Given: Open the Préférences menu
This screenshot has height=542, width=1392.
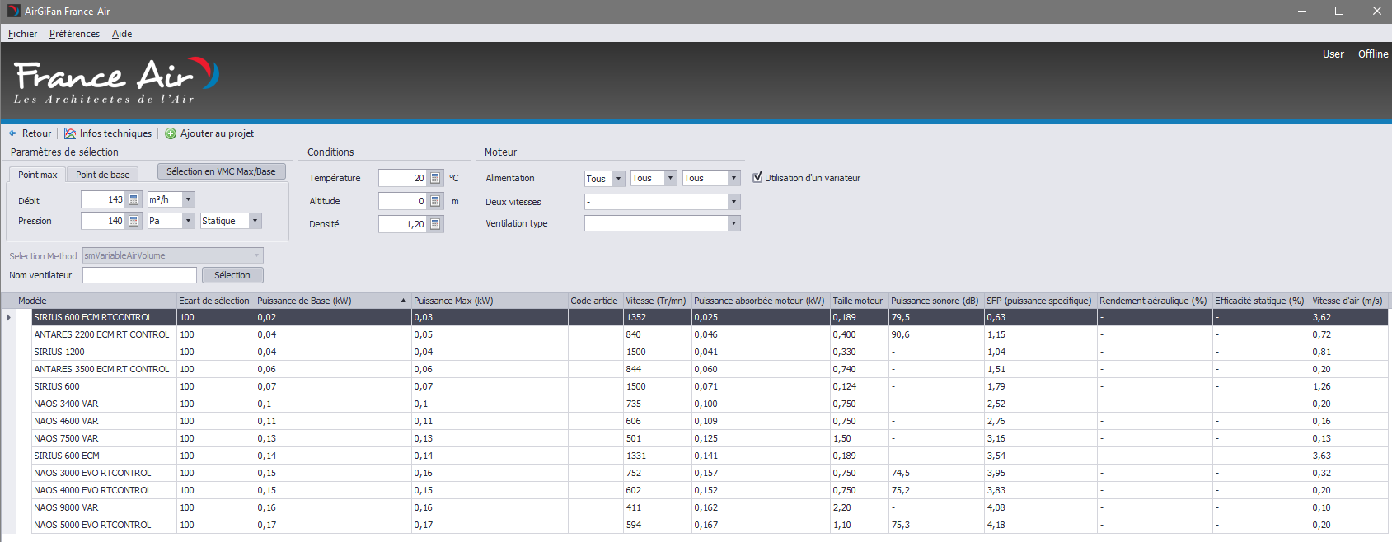Looking at the screenshot, I should point(74,34).
